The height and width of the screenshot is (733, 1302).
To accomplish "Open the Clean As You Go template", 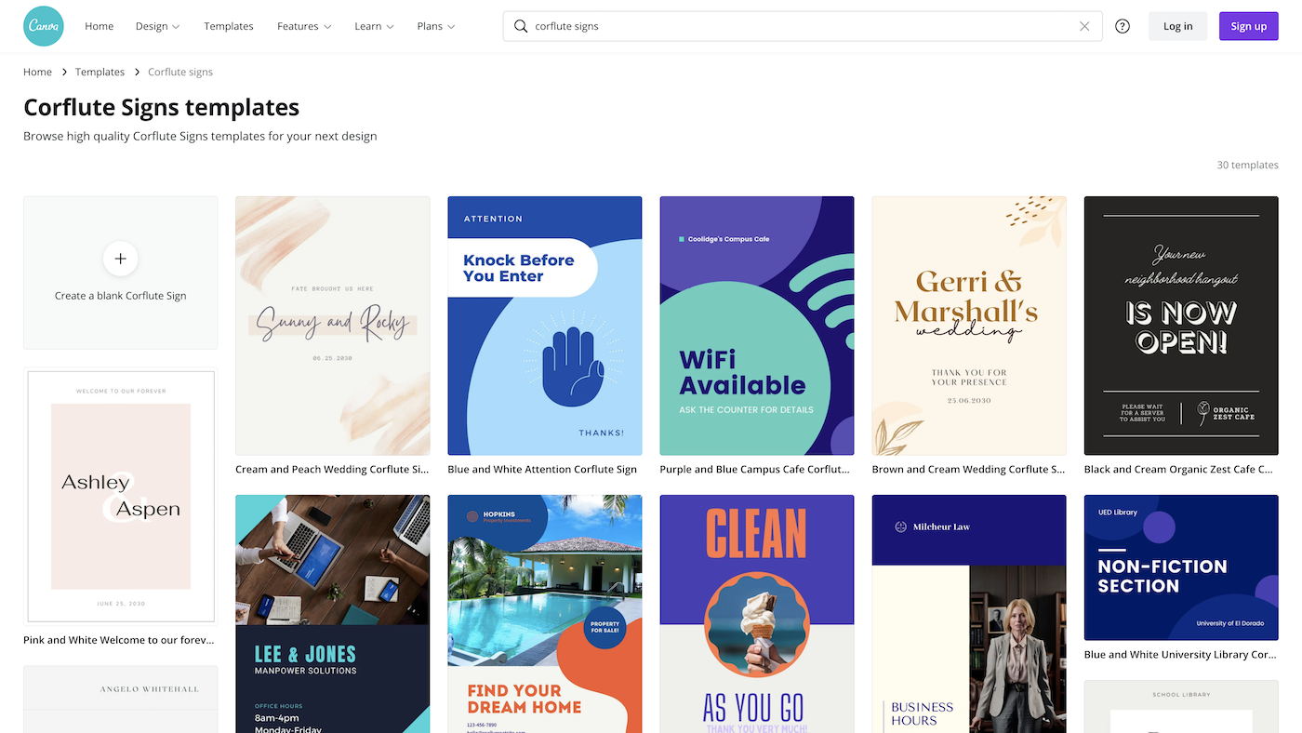I will tap(757, 614).
